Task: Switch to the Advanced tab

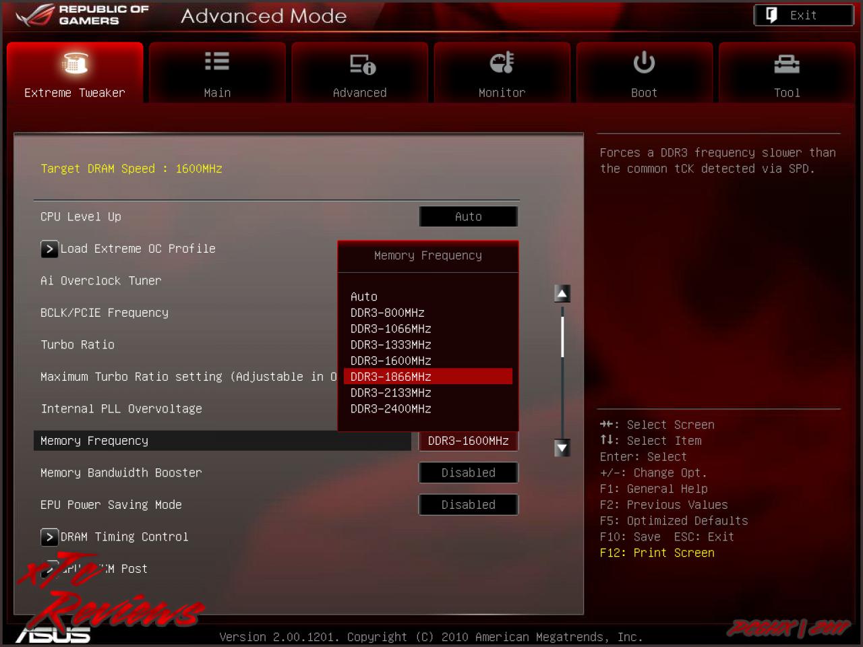Action: 359,73
